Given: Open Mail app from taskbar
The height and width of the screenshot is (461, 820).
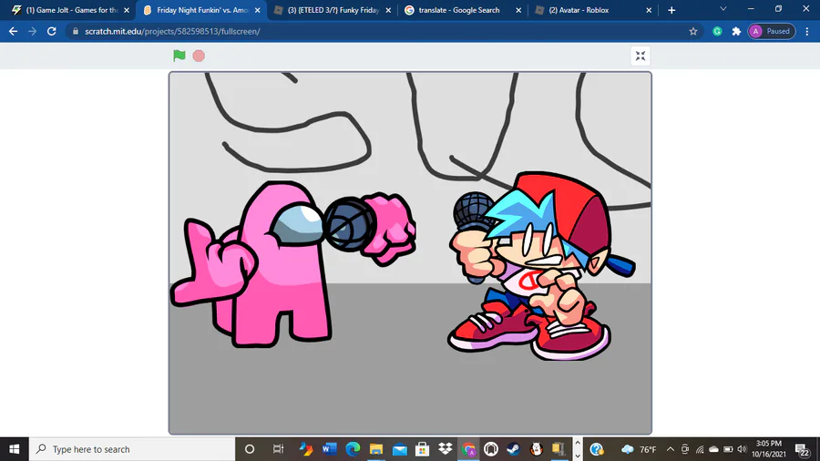Looking at the screenshot, I should point(400,449).
